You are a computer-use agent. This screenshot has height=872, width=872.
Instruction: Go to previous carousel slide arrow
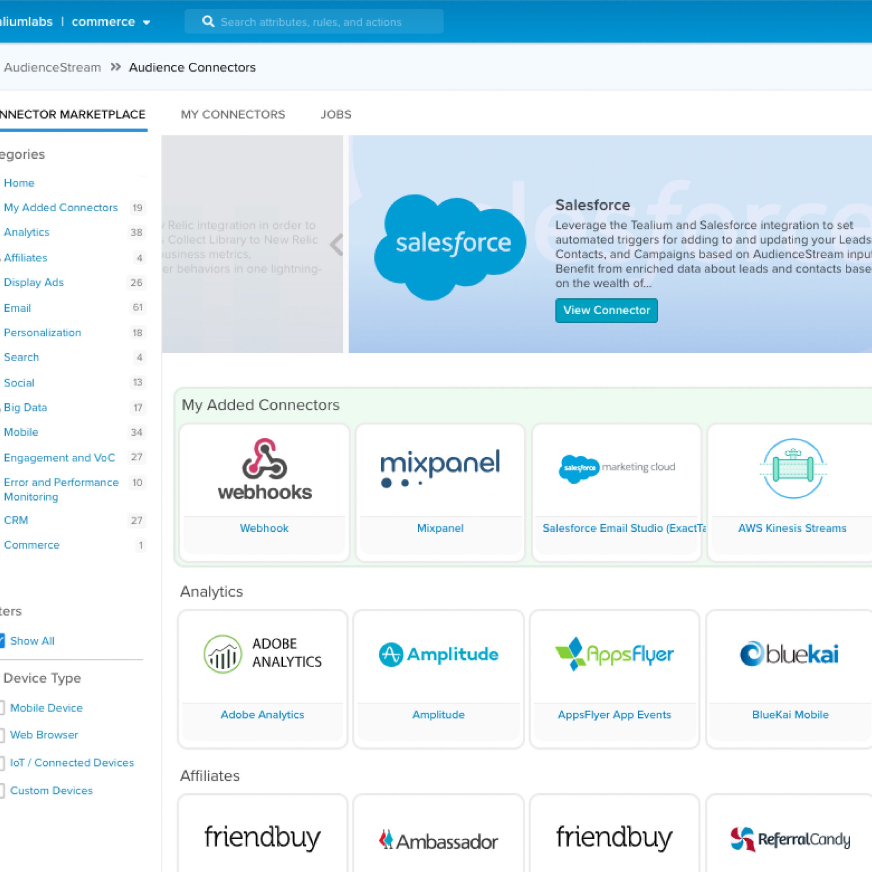click(x=336, y=245)
